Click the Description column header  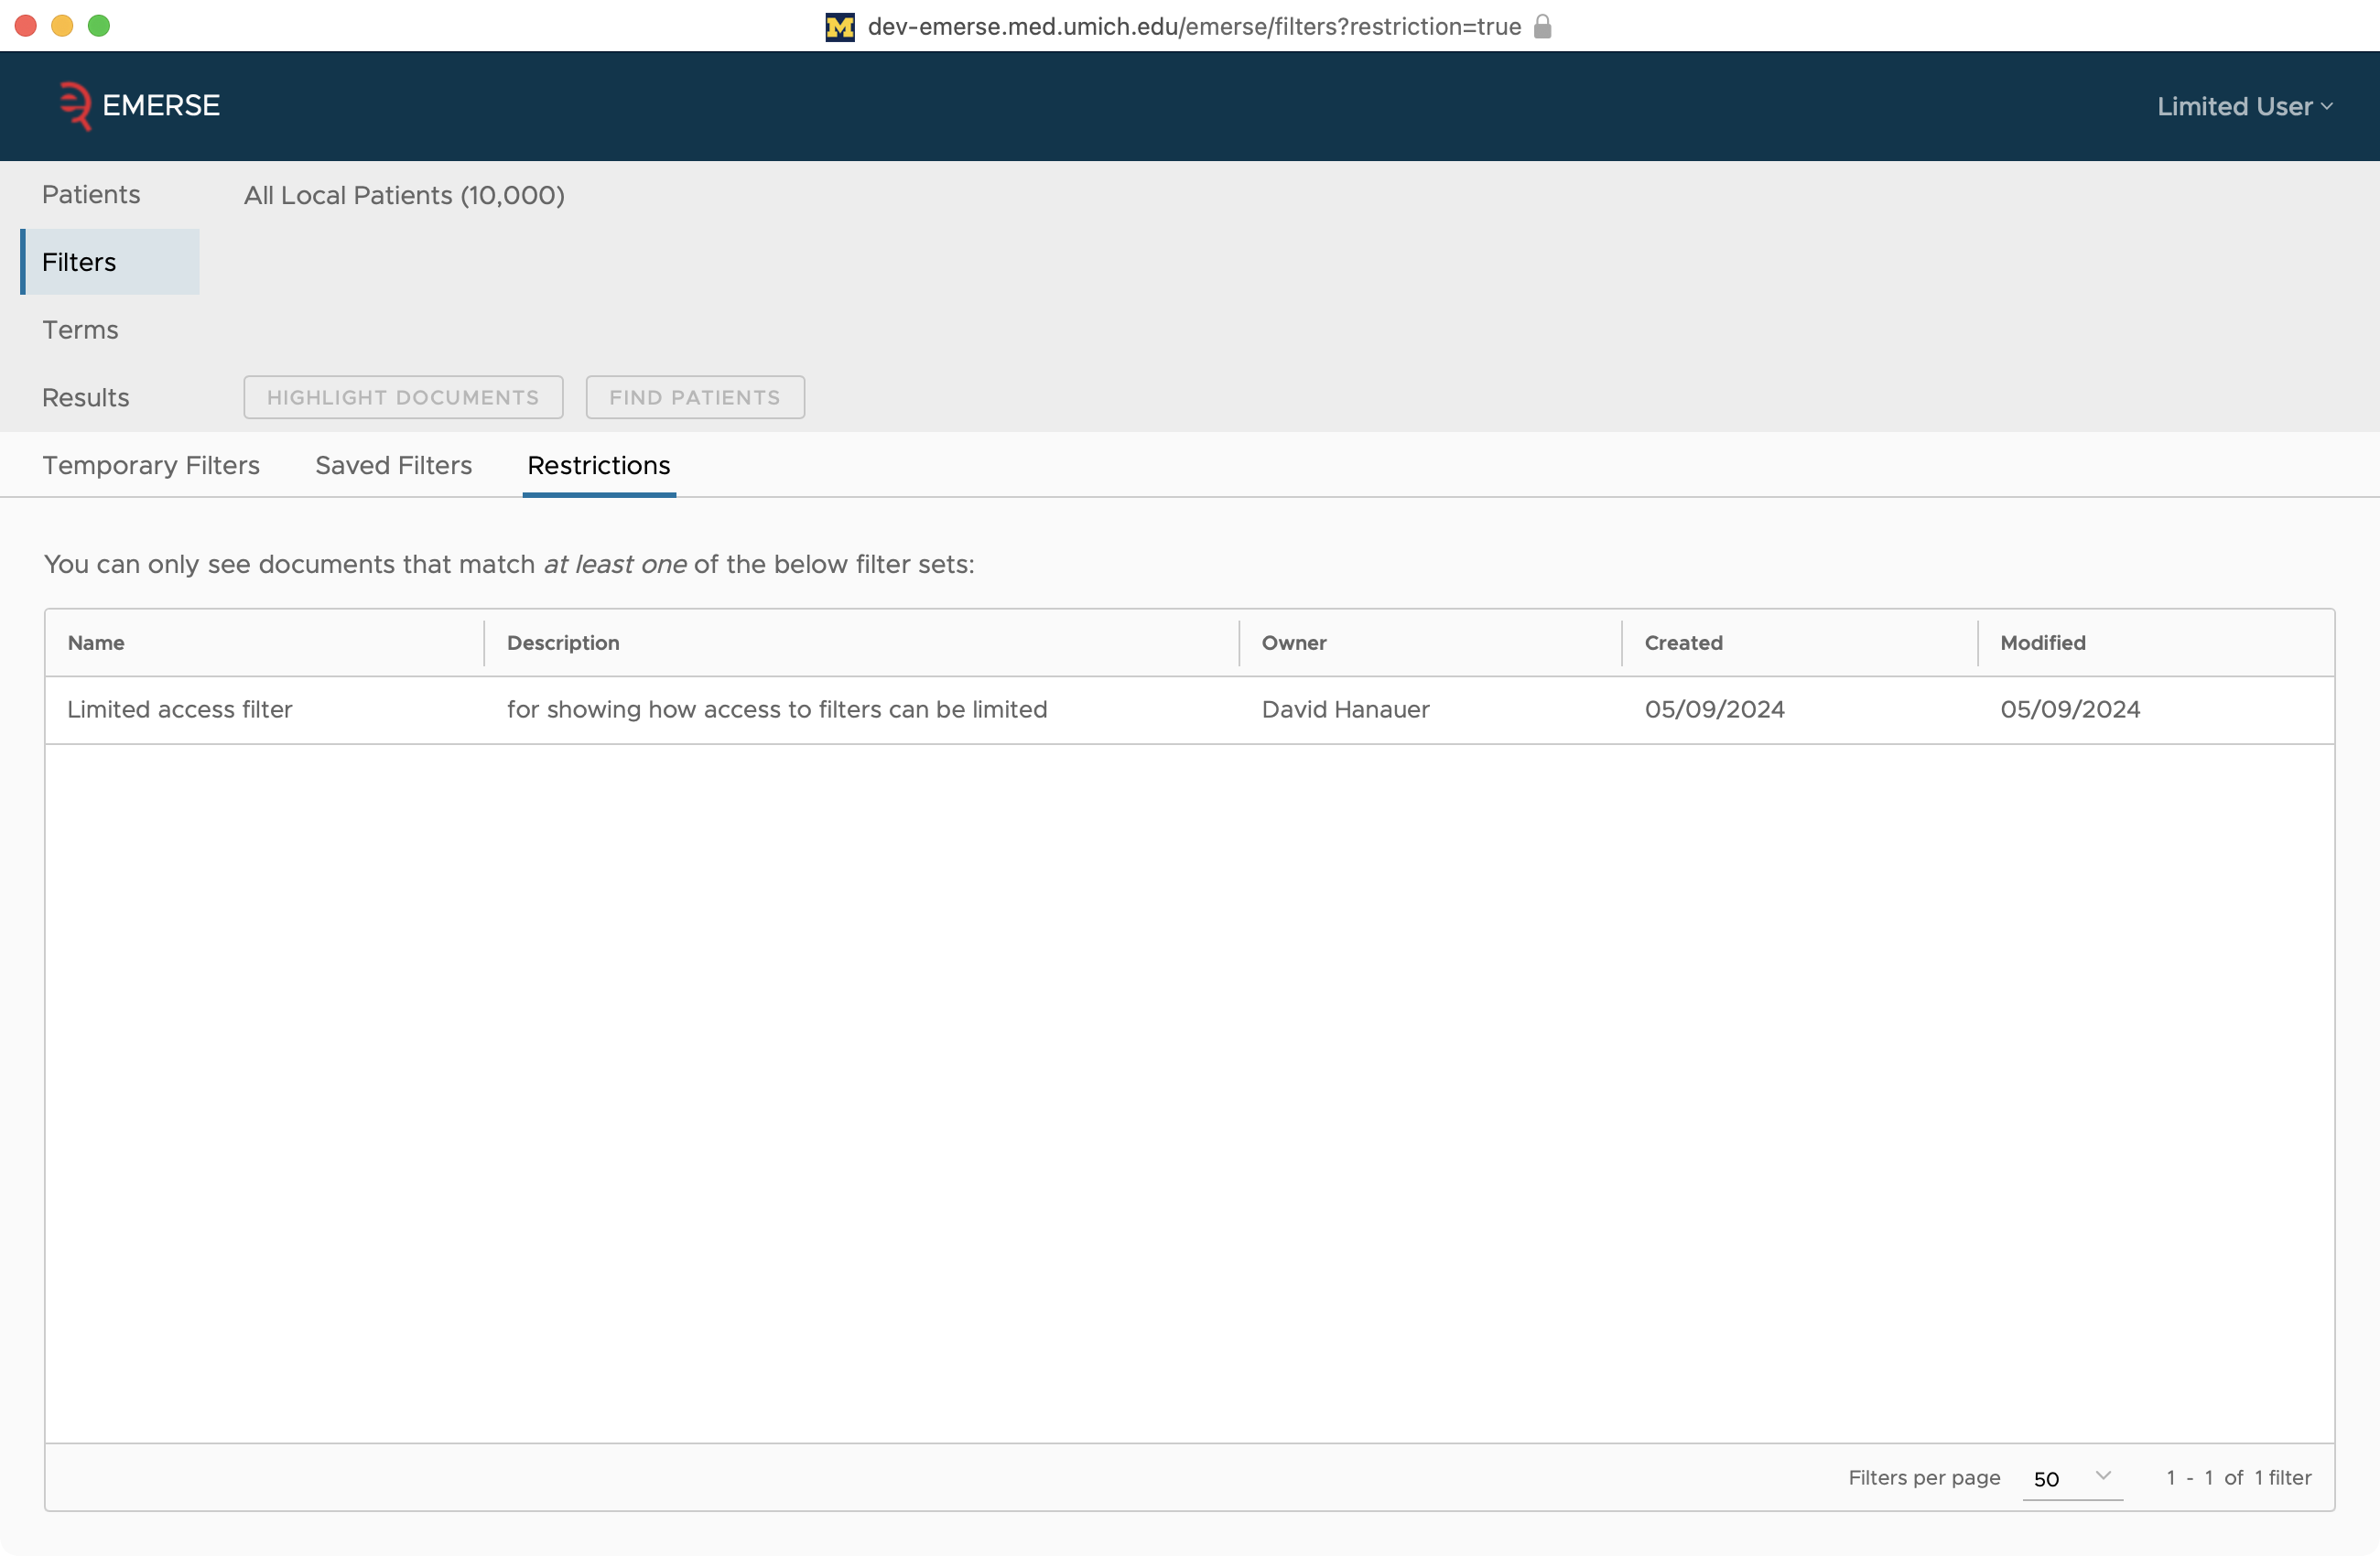pyautogui.click(x=562, y=643)
